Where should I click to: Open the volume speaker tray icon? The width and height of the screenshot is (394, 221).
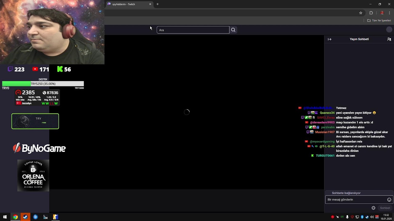pos(372,217)
